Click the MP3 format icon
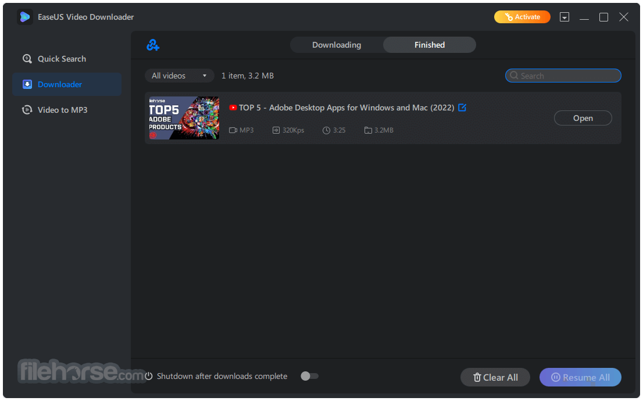This screenshot has height=401, width=643. click(x=233, y=130)
